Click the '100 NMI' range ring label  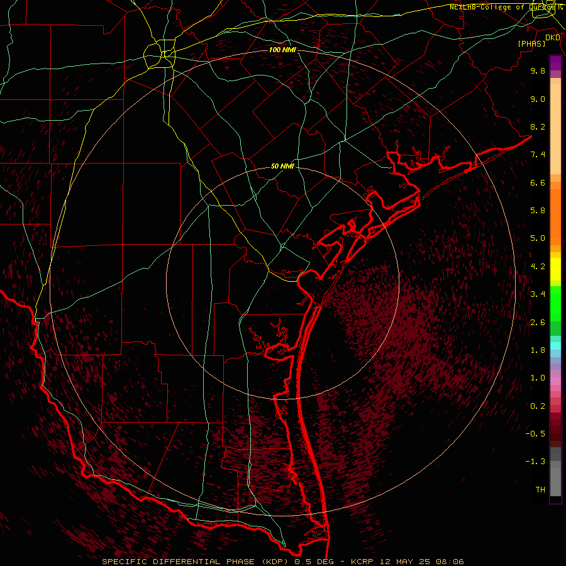pyautogui.click(x=282, y=50)
